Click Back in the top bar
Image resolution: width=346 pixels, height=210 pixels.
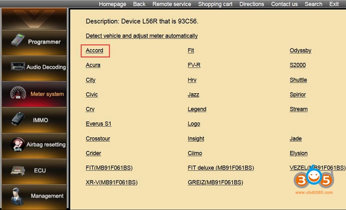click(x=139, y=4)
